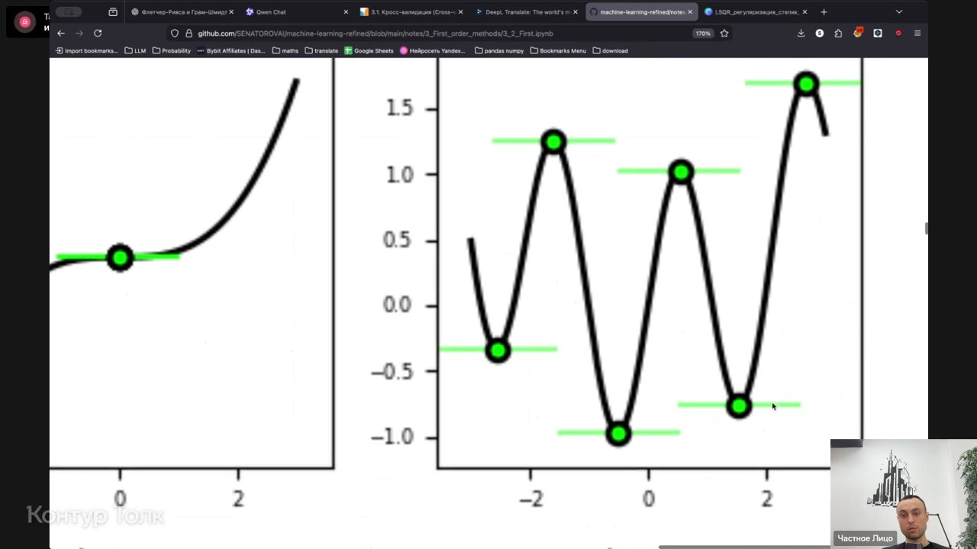The image size is (977, 549).
Task: Open the Probability bookmarks folder
Action: click(172, 50)
